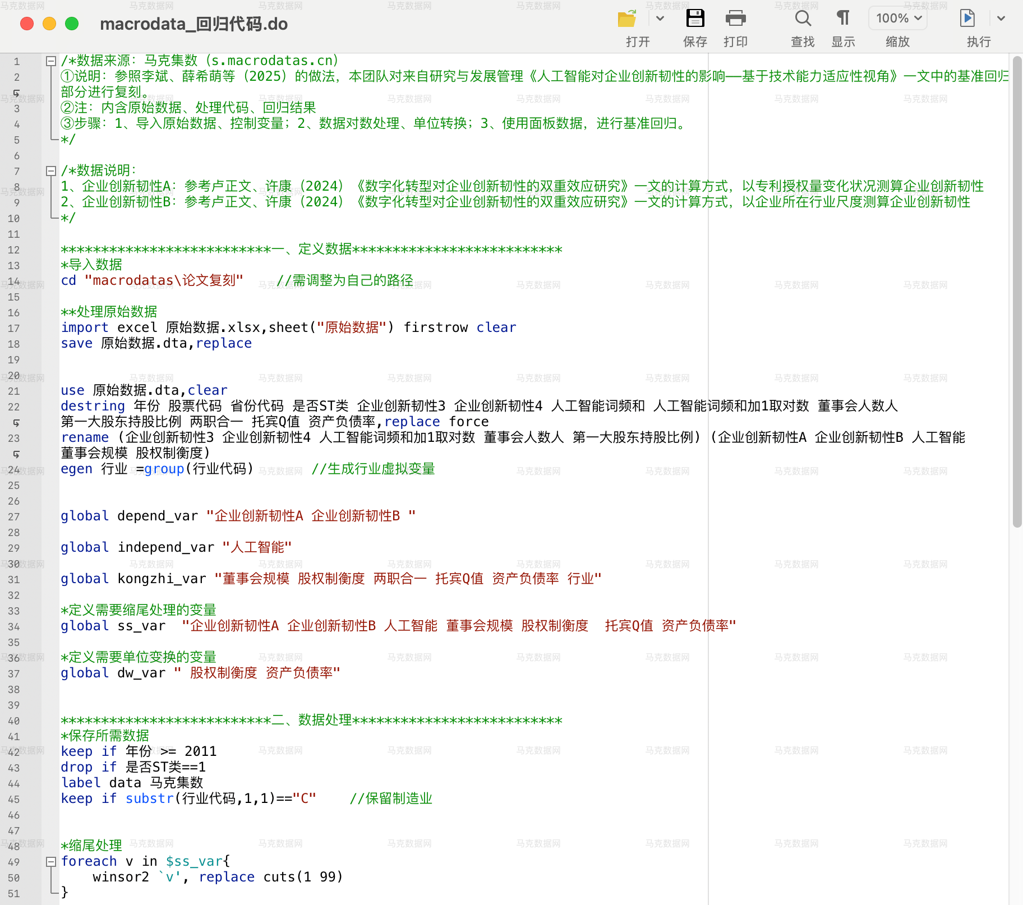Image resolution: width=1023 pixels, height=905 pixels.
Task: Open the 100% zoom dropdown
Action: coord(898,19)
